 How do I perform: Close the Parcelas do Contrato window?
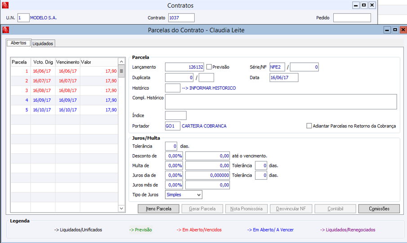click(x=403, y=30)
